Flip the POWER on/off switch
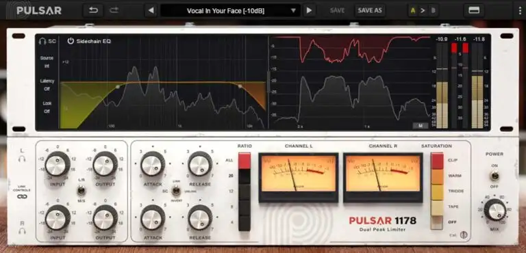Viewport: 526px width, 253px height. tap(494, 176)
